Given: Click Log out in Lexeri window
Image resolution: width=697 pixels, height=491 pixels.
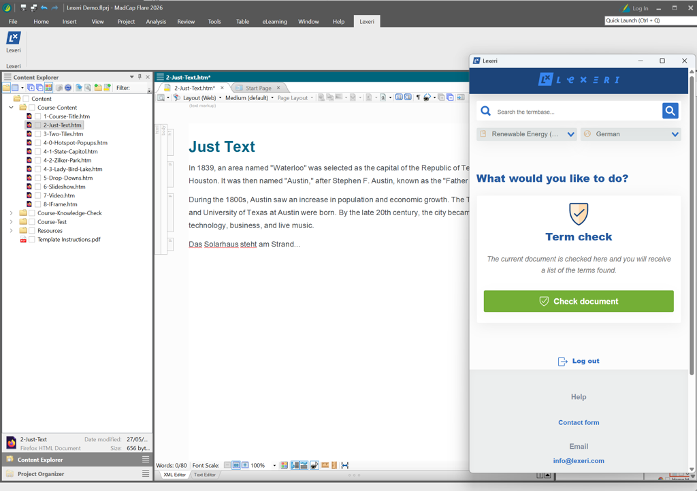Looking at the screenshot, I should (579, 361).
